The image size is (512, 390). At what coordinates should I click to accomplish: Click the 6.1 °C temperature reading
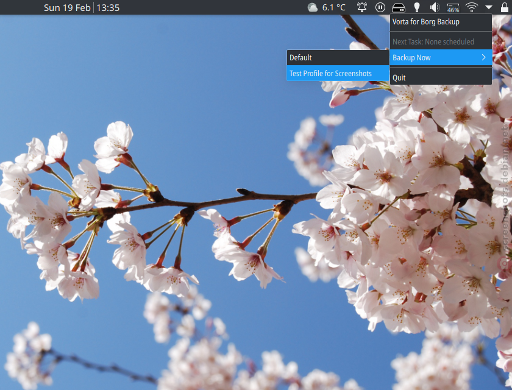coord(333,7)
